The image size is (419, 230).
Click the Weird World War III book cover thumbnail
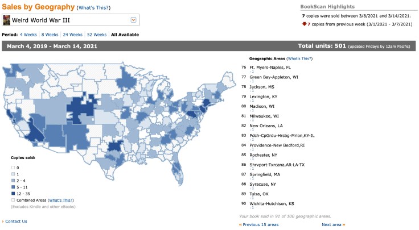(x=7, y=21)
